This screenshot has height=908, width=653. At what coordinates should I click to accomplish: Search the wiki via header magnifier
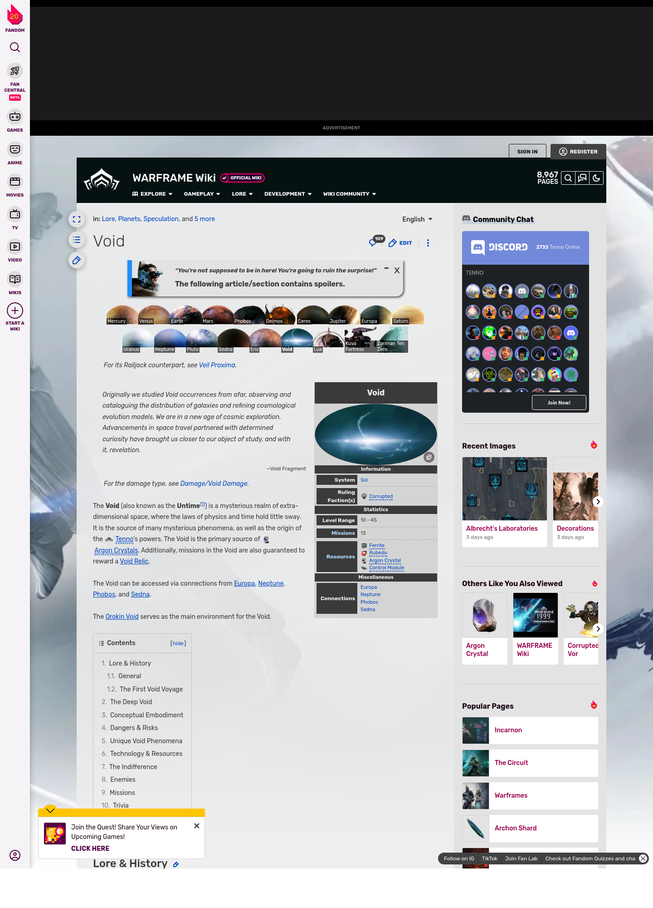click(x=568, y=178)
